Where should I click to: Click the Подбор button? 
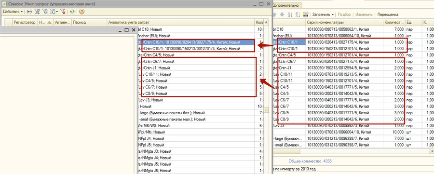(x=344, y=14)
